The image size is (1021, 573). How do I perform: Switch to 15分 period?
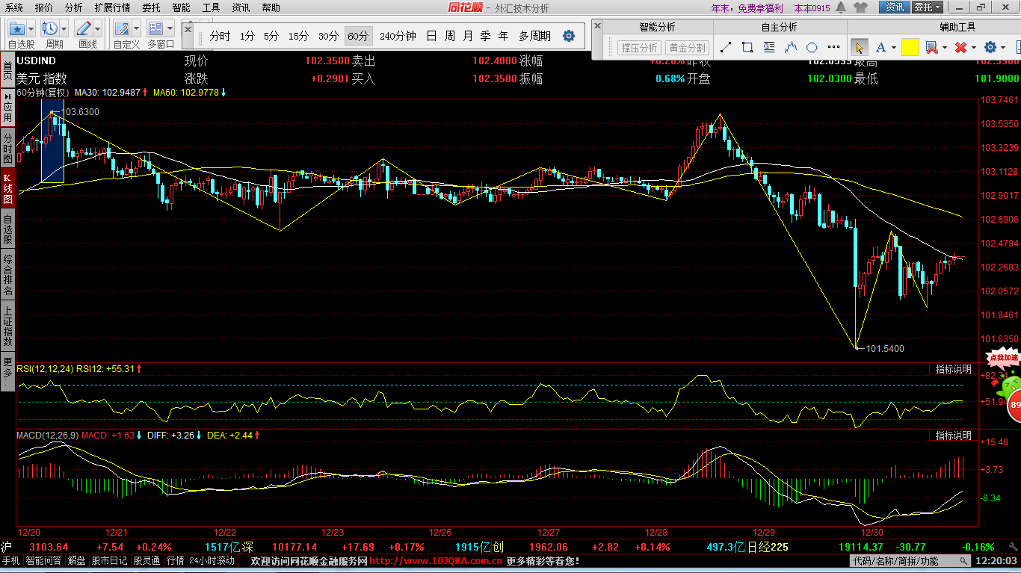[298, 36]
